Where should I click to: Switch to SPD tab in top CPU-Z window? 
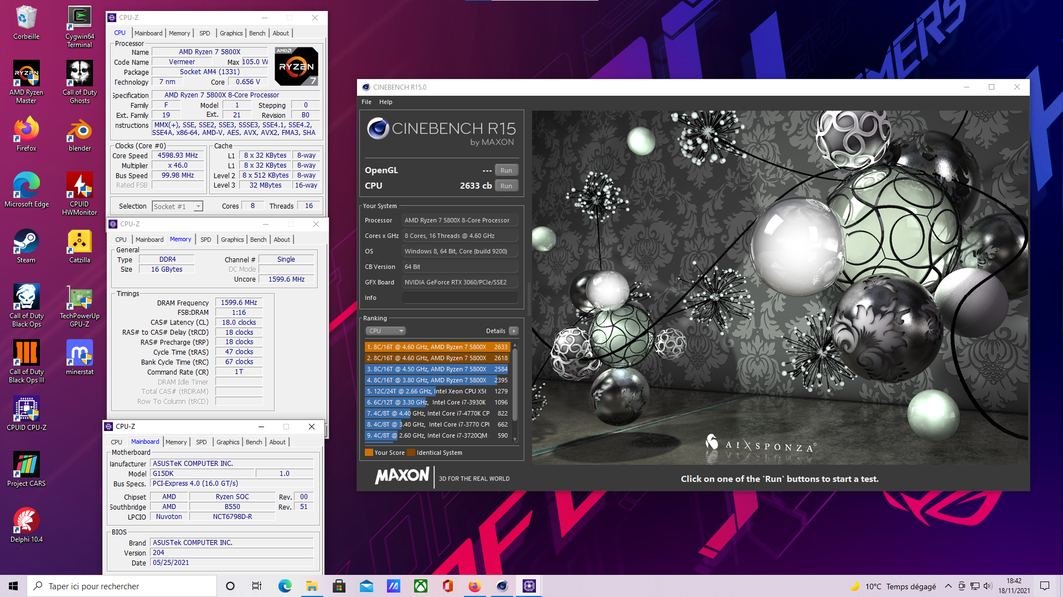[205, 33]
